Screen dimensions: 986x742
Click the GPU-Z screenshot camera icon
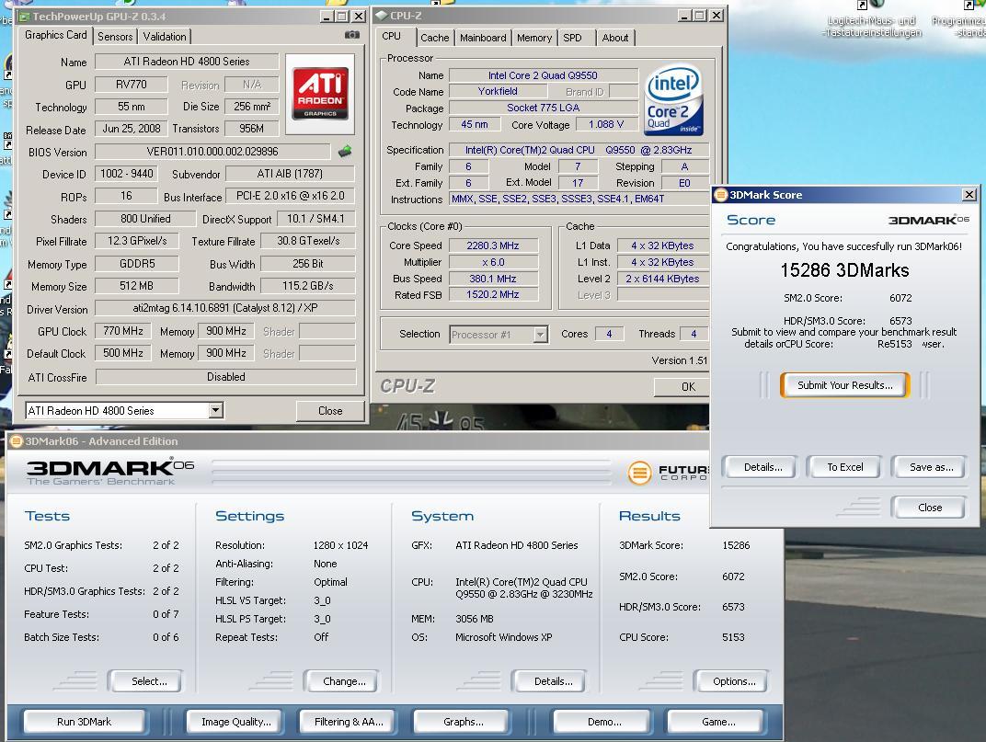click(x=352, y=35)
